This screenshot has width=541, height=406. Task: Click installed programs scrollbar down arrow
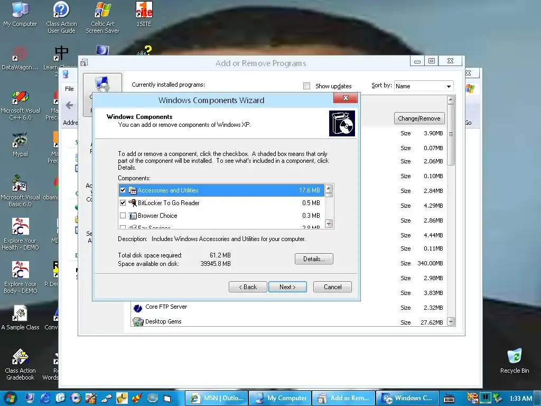451,322
